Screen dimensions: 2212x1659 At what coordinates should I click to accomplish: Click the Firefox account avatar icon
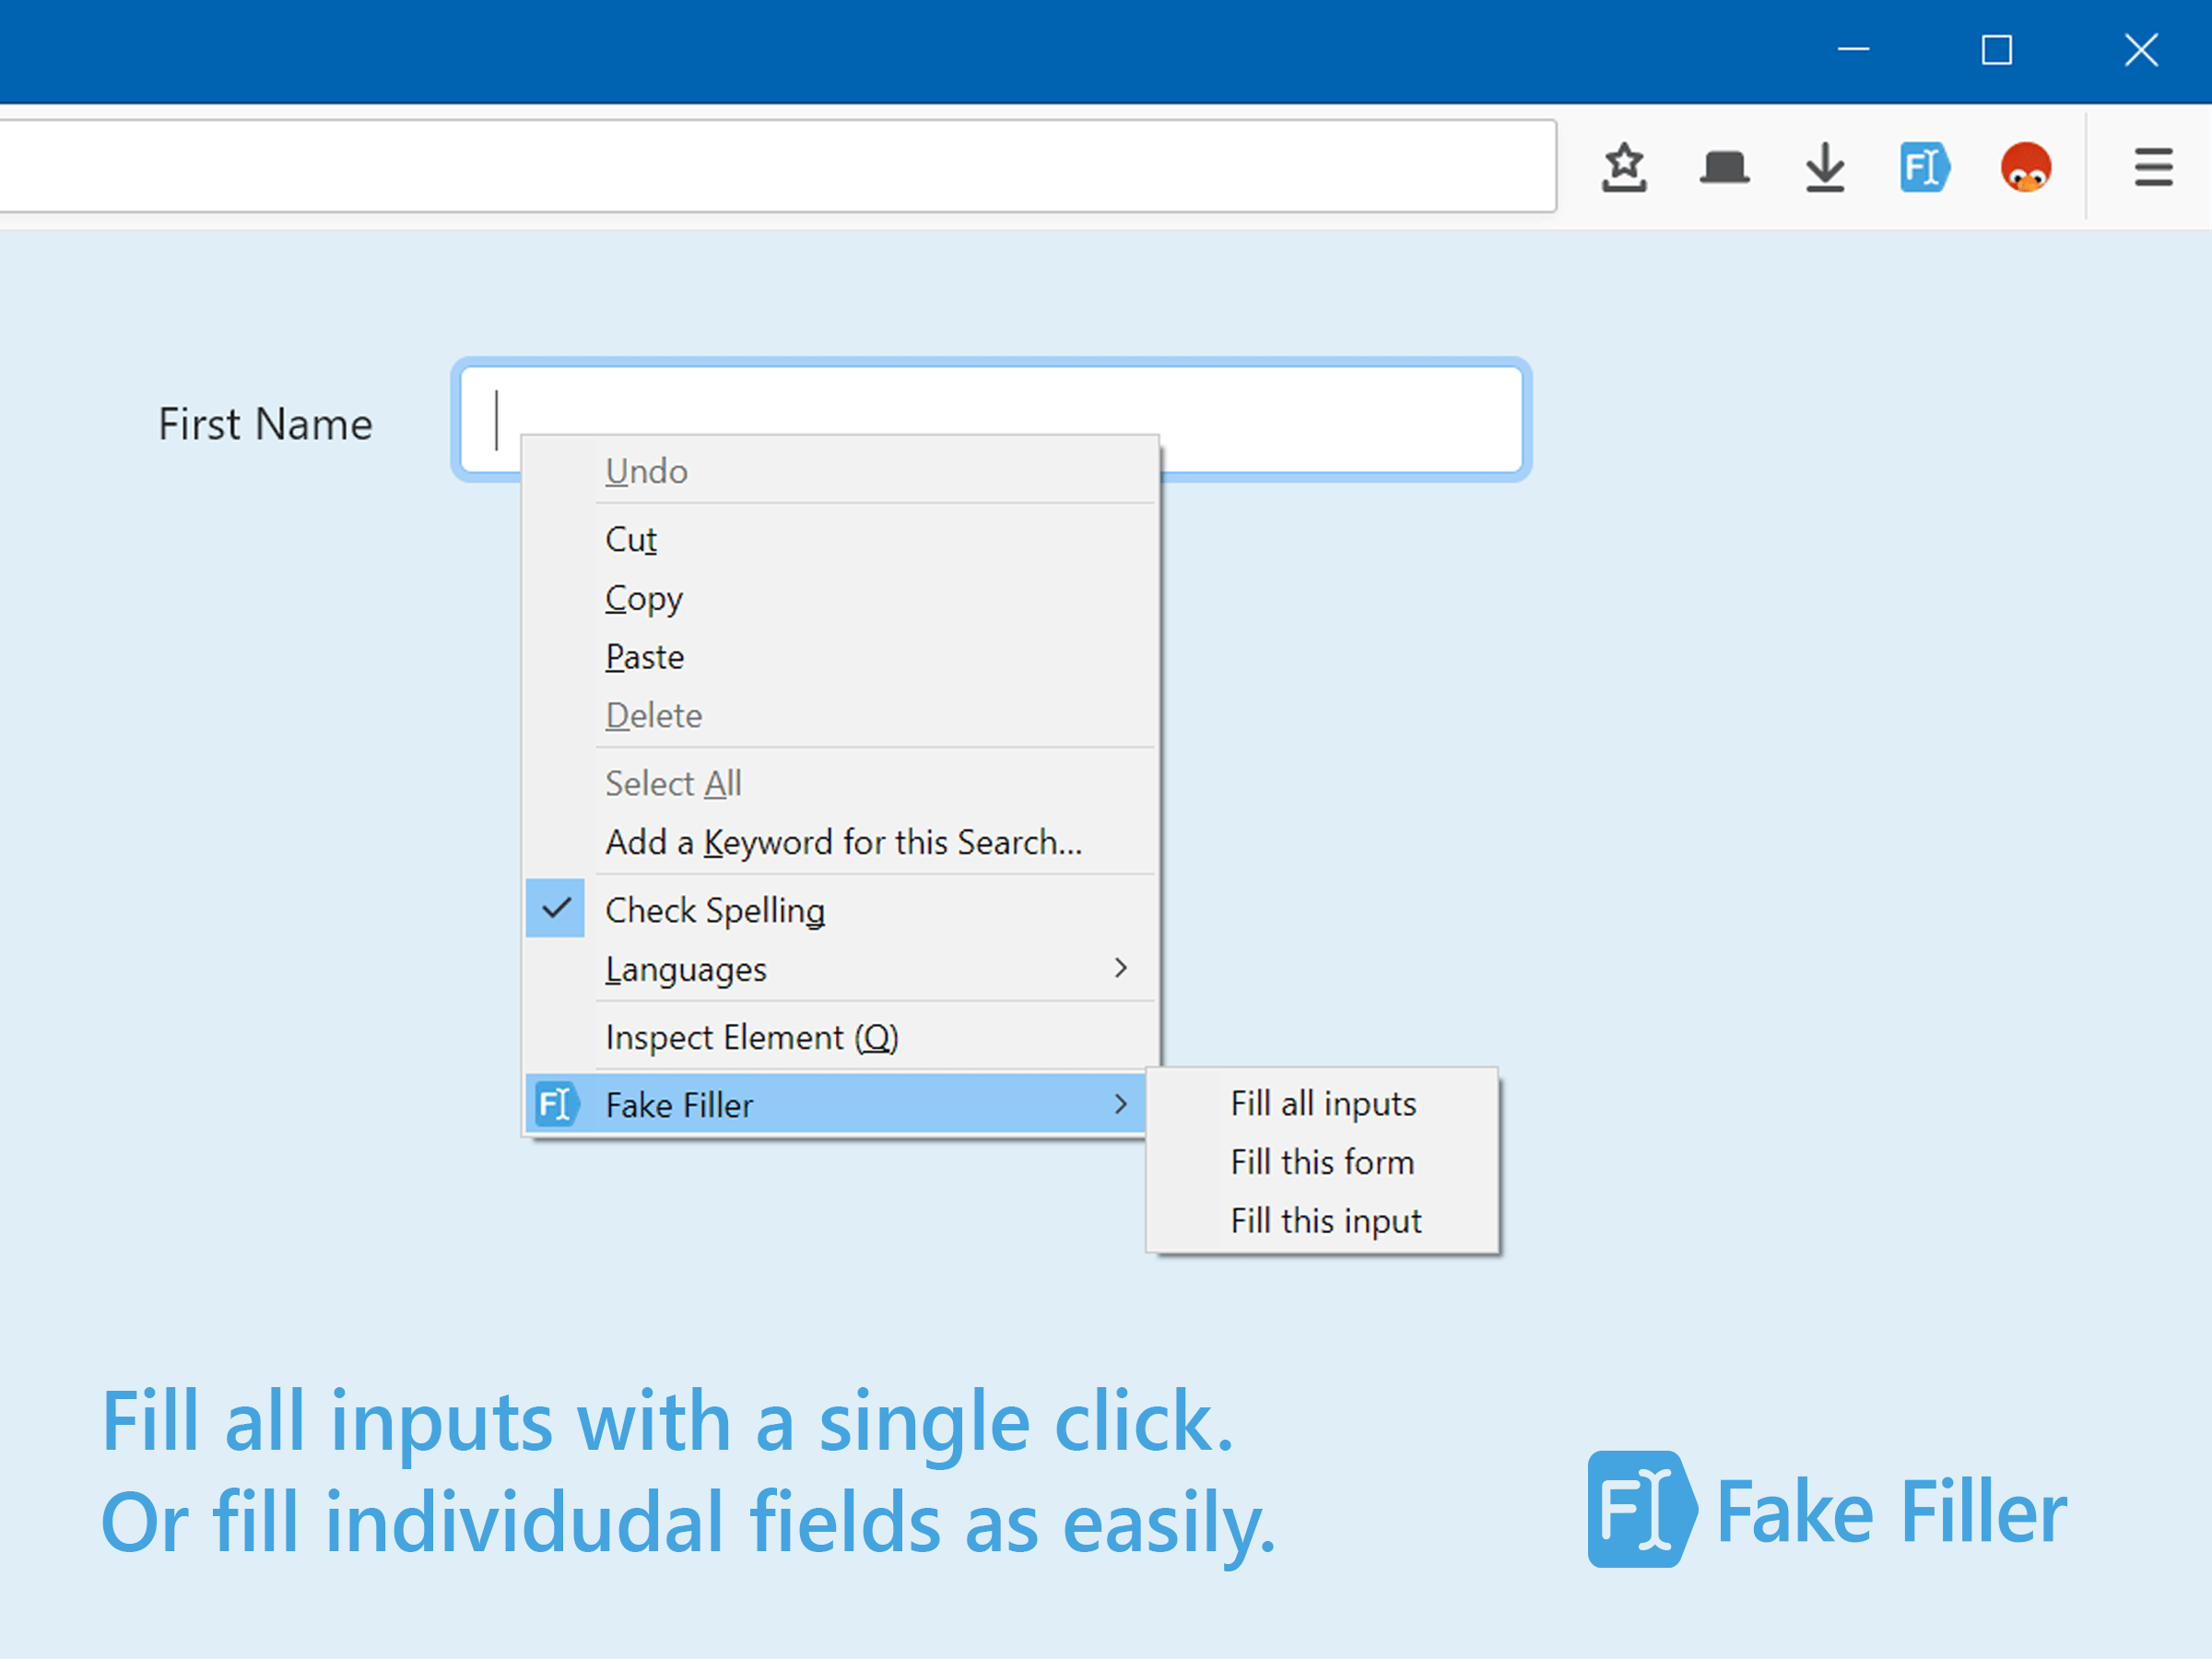coord(2025,167)
